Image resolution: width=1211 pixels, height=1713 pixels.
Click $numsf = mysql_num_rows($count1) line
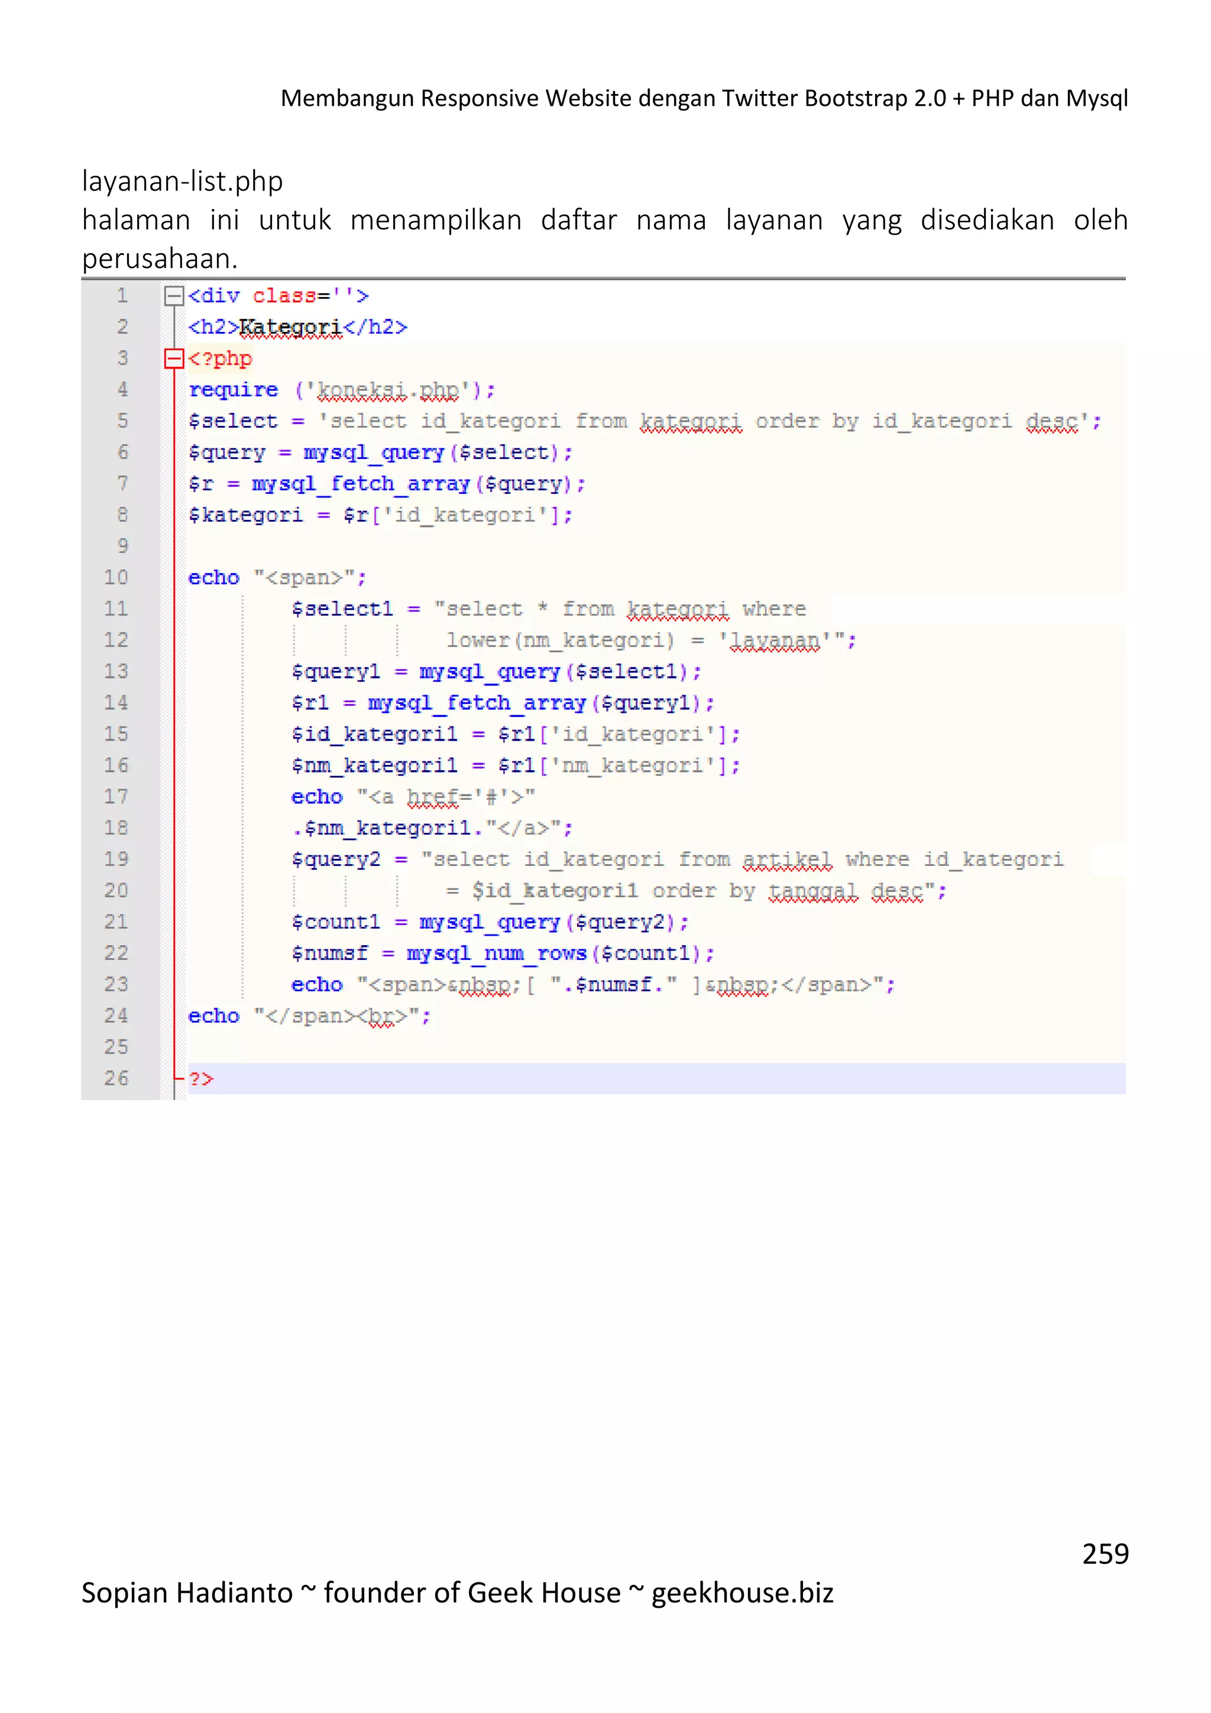point(503,954)
